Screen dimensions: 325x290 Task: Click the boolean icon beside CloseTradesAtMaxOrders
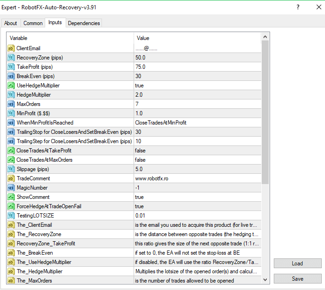click(x=11, y=160)
